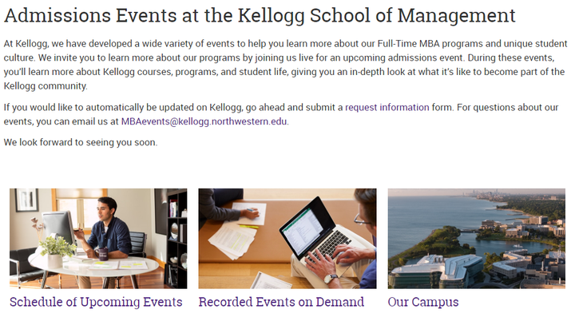Open Schedule of Upcoming Events link
The image size is (575, 317).
tap(96, 302)
